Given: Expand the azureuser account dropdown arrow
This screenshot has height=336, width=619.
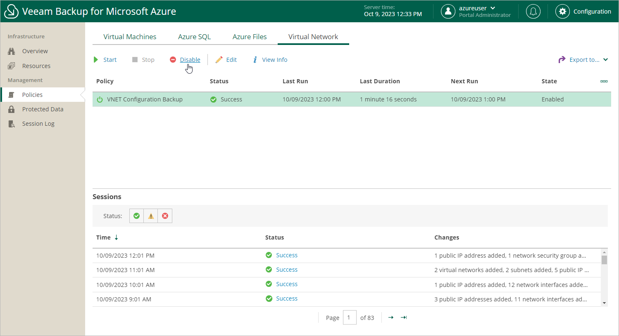Looking at the screenshot, I should tap(493, 8).
